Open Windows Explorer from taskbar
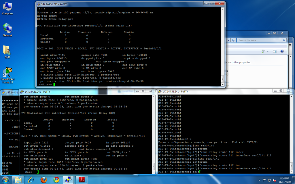The image size is (295, 184). [x=18, y=180]
